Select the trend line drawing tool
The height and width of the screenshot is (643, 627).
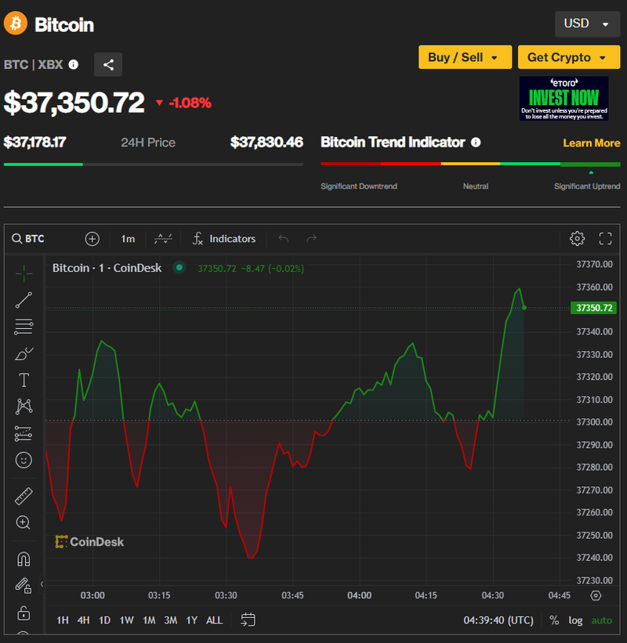(x=24, y=299)
